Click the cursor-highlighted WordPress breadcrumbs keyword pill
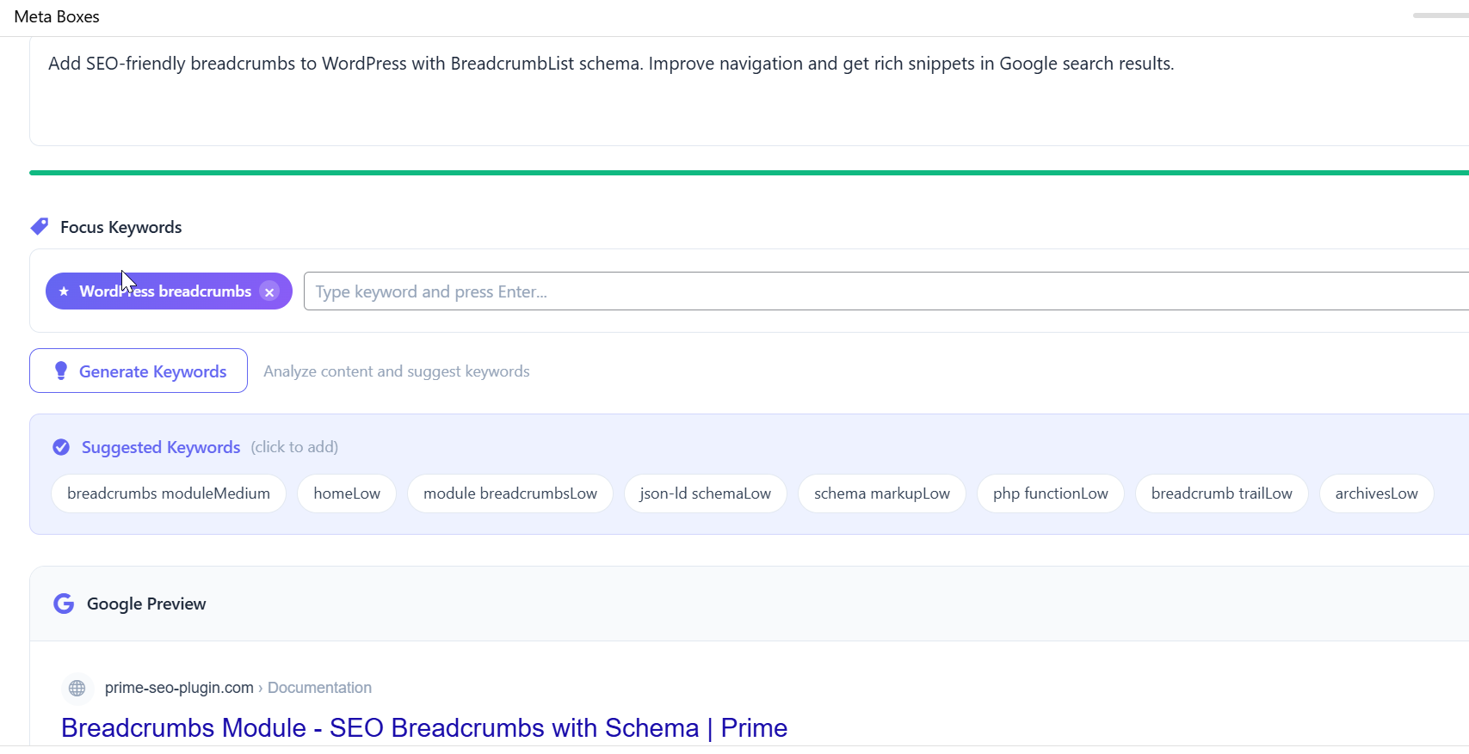Image resolution: width=1469 pixels, height=754 pixels. pos(165,291)
